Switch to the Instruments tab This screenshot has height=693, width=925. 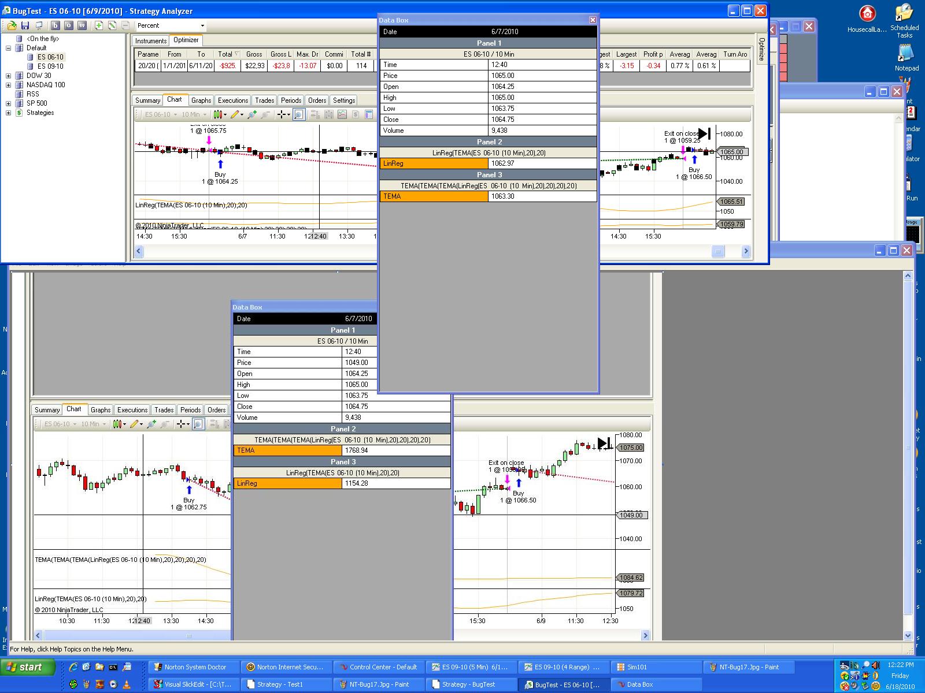coord(151,40)
